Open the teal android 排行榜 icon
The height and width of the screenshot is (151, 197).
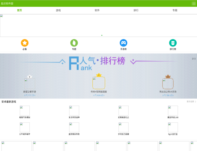point(173,43)
